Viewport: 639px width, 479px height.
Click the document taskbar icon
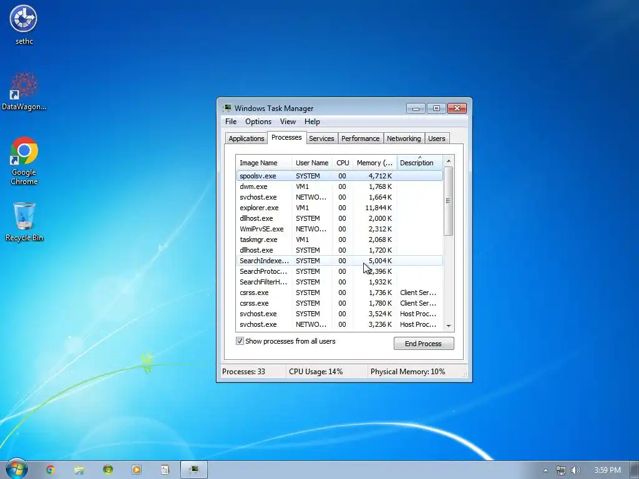(x=165, y=470)
